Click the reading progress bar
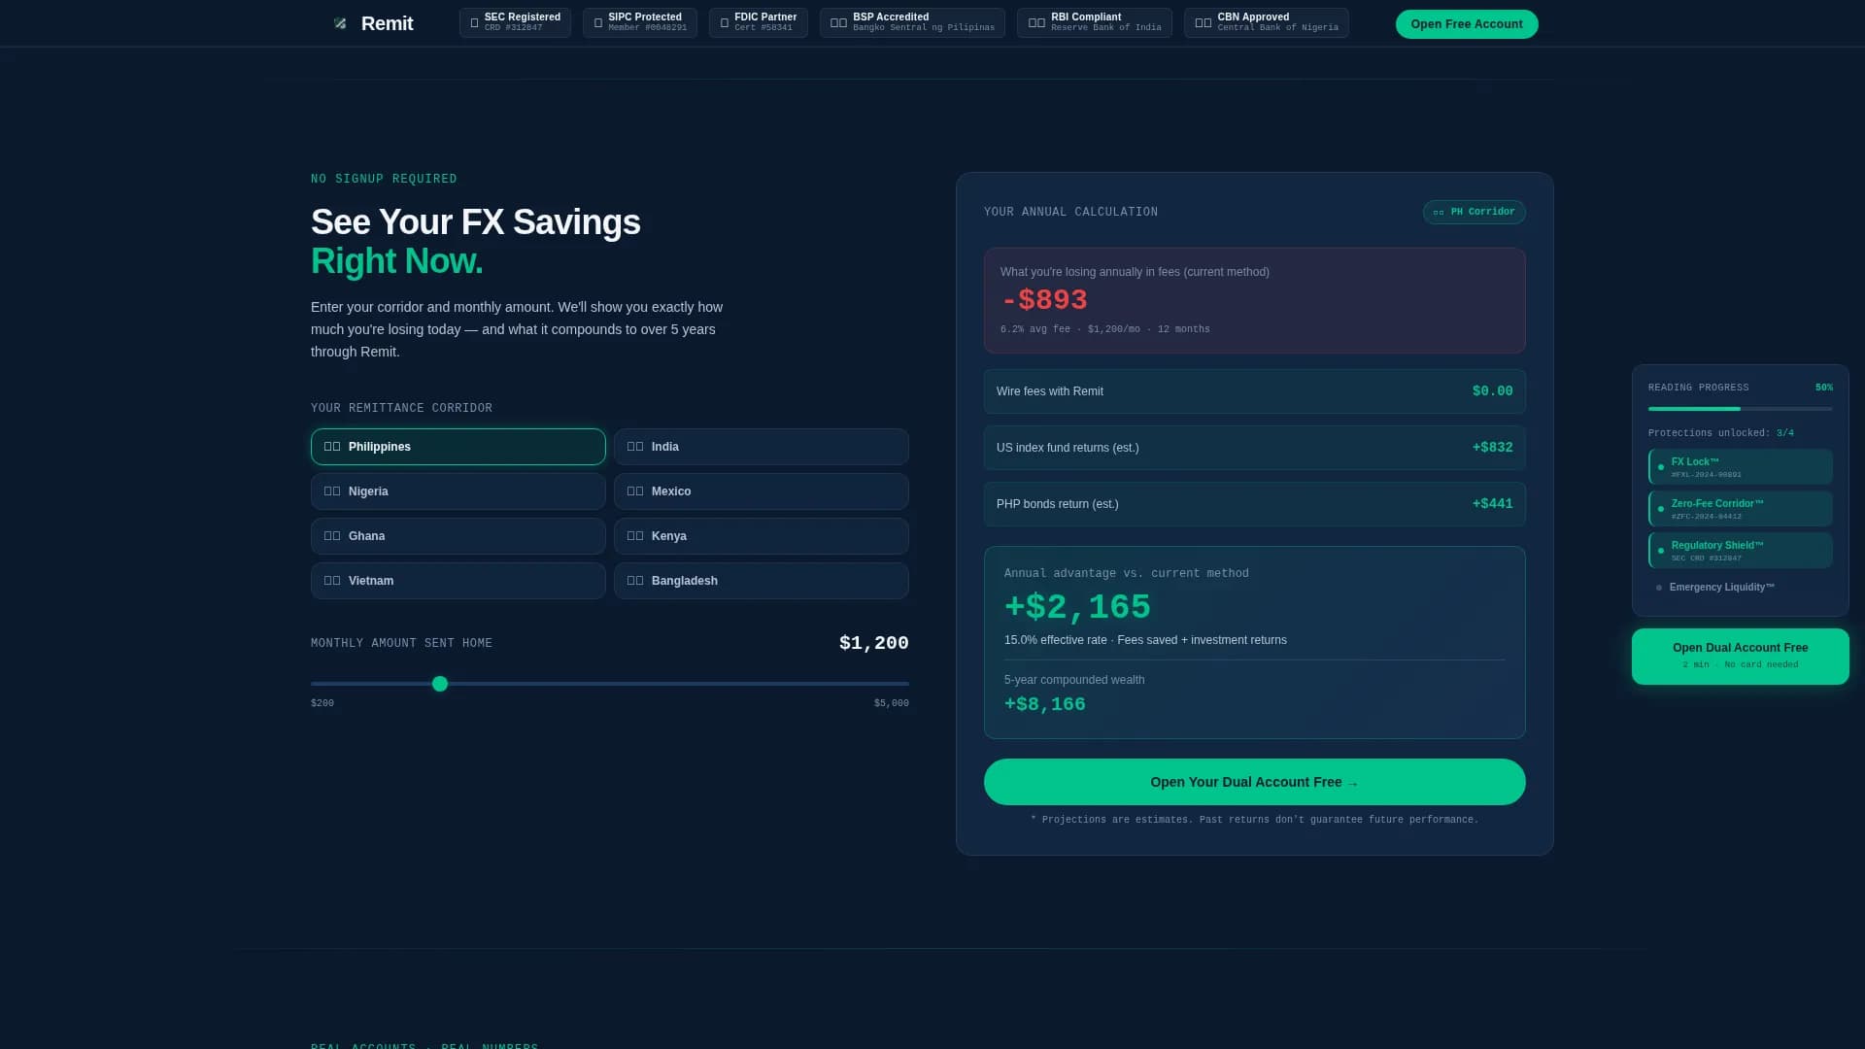The height and width of the screenshot is (1049, 1865). [x=1740, y=409]
